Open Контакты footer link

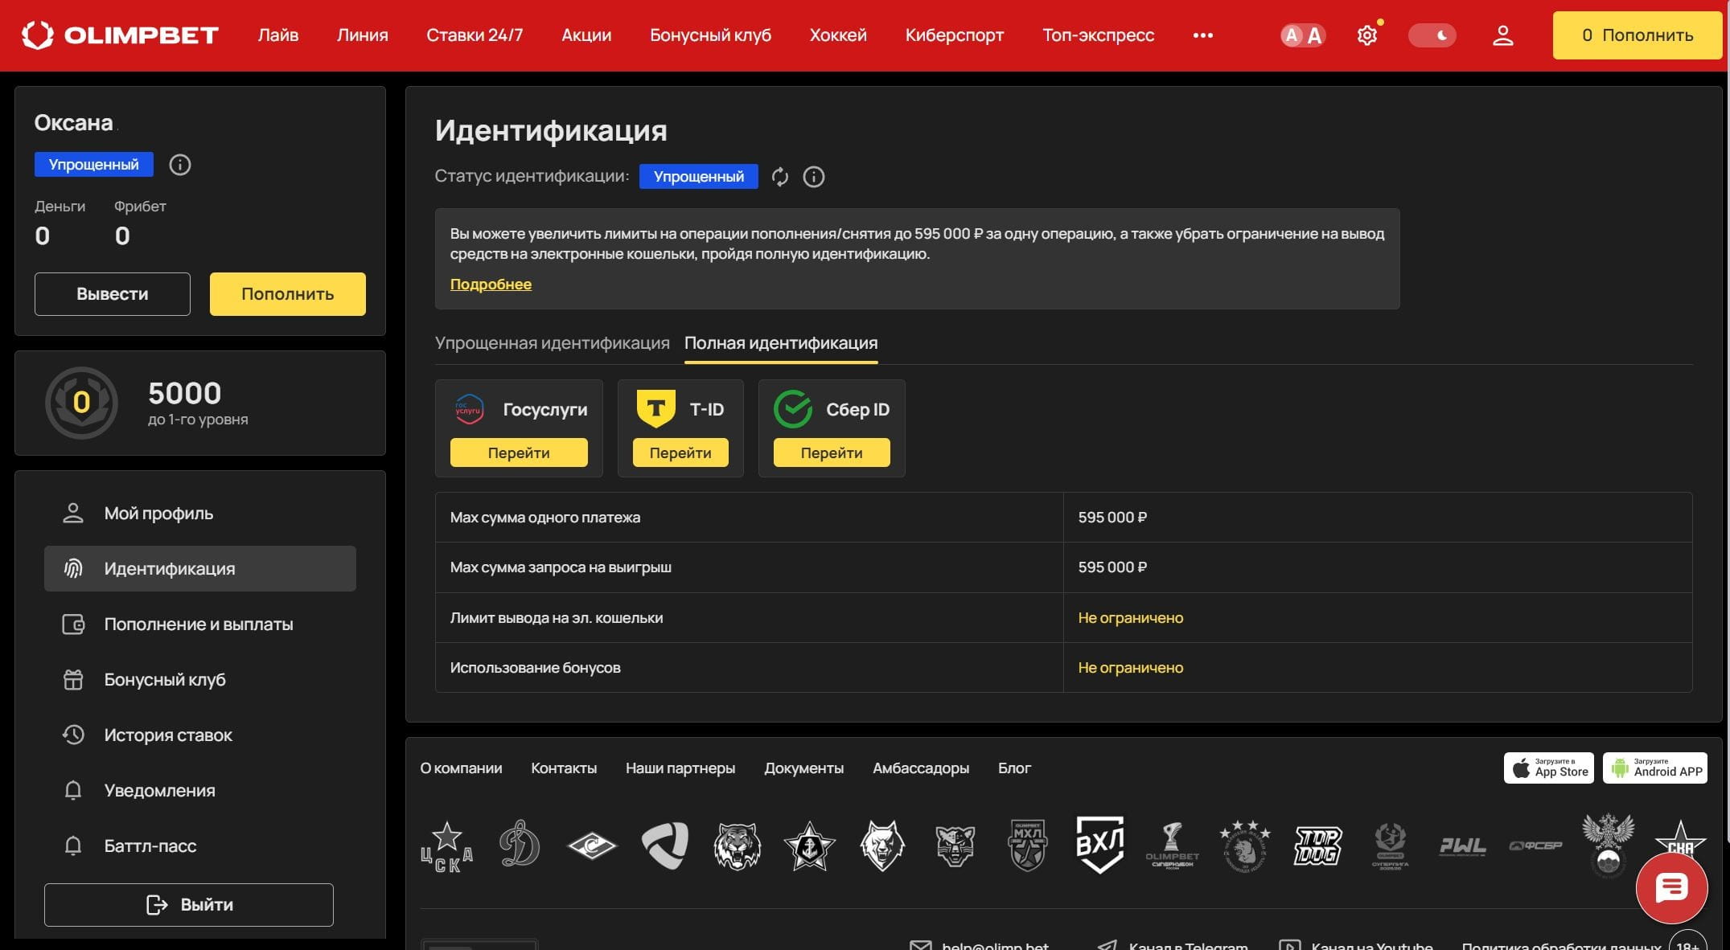(x=564, y=768)
